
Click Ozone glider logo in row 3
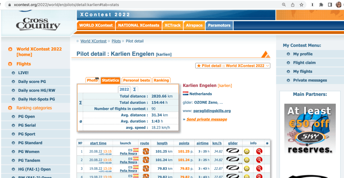click(x=232, y=169)
